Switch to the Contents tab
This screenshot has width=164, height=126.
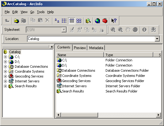point(64,47)
